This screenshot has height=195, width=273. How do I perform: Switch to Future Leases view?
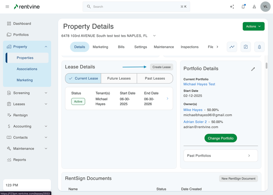point(119,78)
